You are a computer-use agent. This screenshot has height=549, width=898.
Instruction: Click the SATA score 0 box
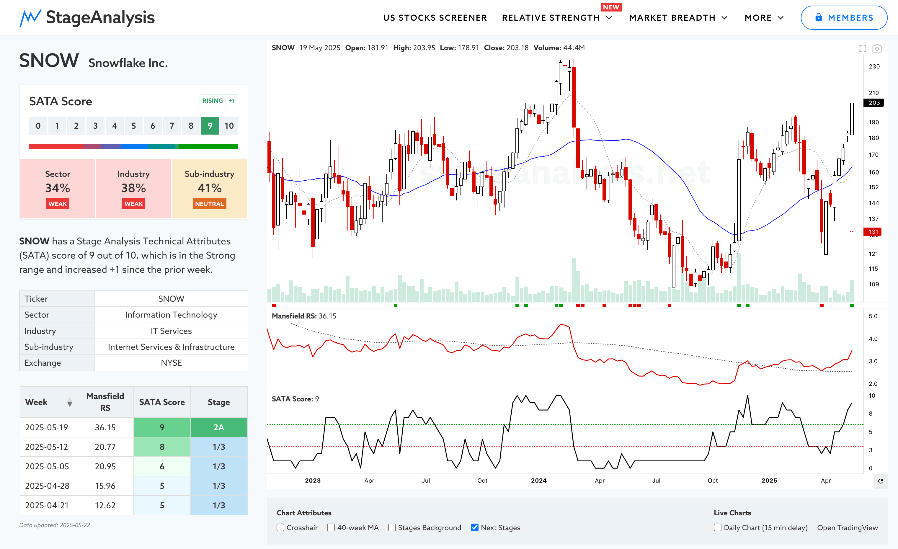[38, 126]
